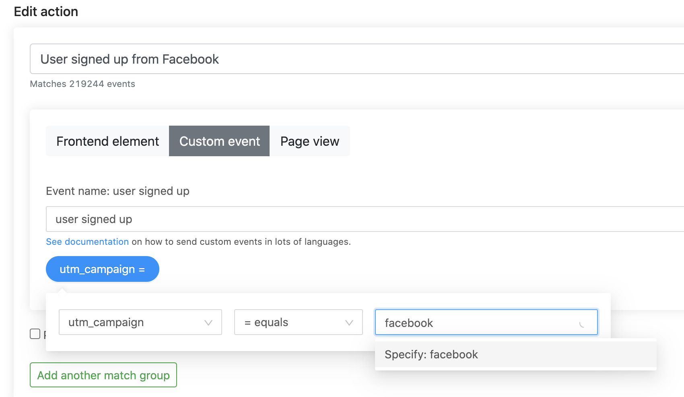Reselect the Custom event tab
Image resolution: width=684 pixels, height=397 pixels.
click(219, 141)
